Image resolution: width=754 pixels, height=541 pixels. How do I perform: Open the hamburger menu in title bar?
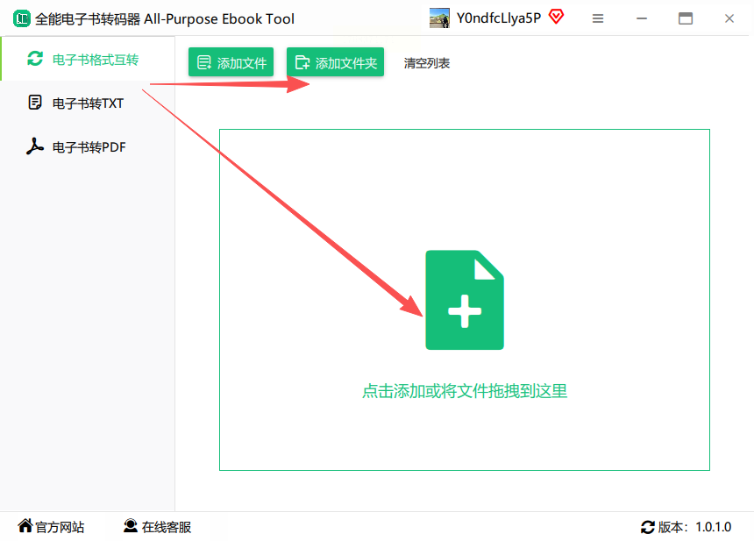[598, 18]
